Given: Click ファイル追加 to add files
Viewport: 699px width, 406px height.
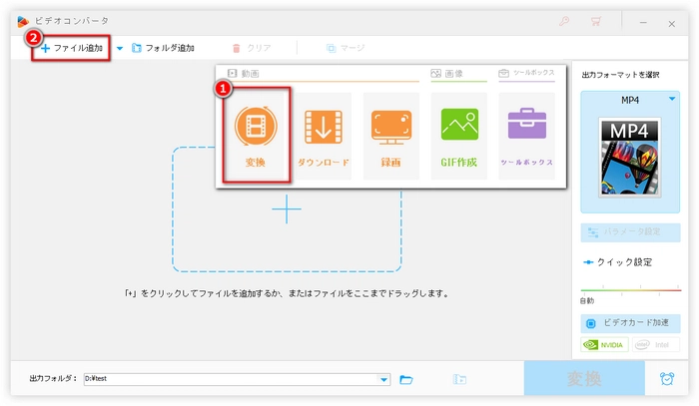Looking at the screenshot, I should point(72,48).
